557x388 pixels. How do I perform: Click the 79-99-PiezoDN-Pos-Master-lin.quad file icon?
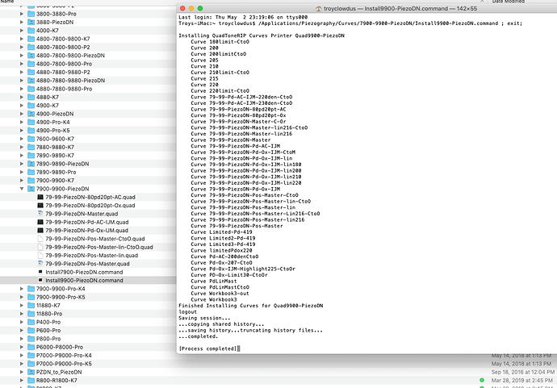pos(40,255)
